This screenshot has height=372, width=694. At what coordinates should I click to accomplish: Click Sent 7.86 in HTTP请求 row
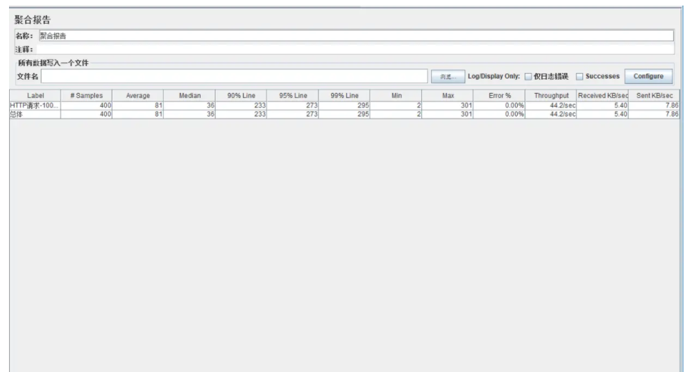(x=654, y=105)
